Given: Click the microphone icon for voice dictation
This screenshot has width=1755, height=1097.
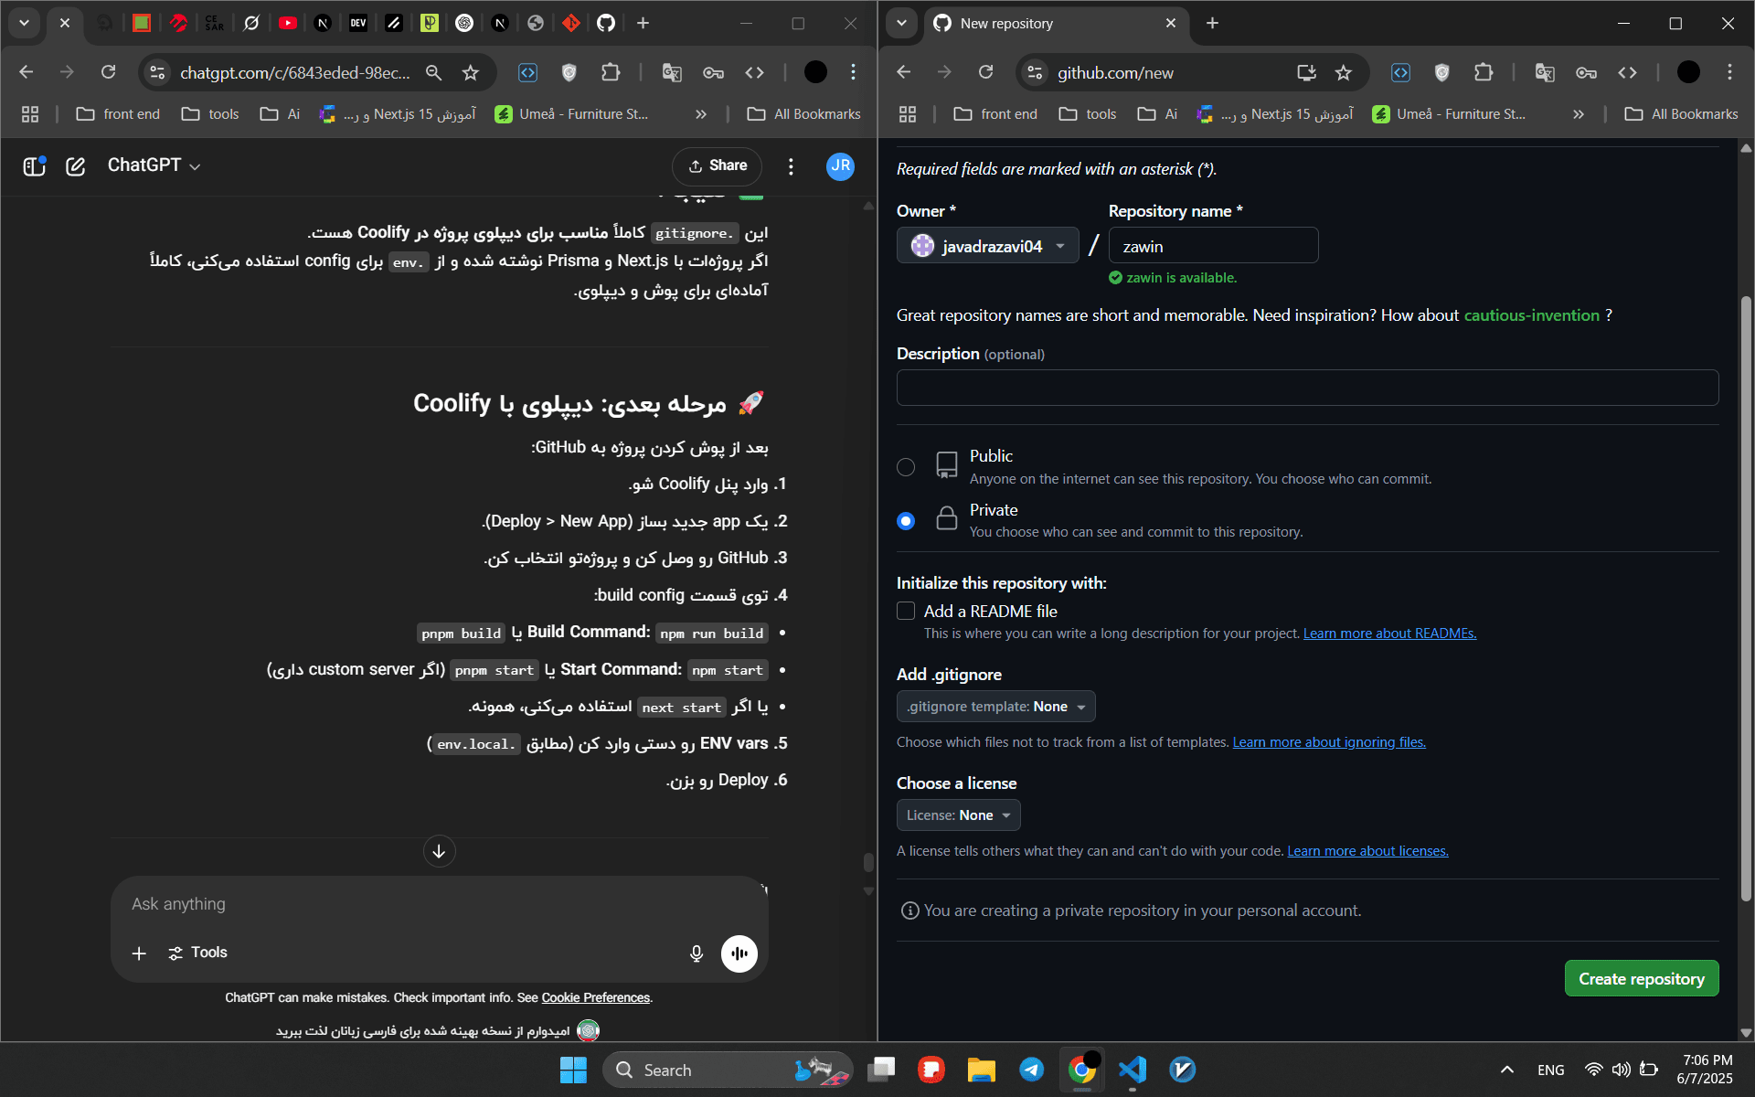Looking at the screenshot, I should (x=696, y=953).
